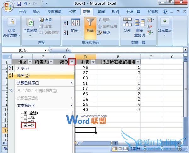Open the 开发工具 ribbon tab
The width and height of the screenshot is (189, 153).
133,12
